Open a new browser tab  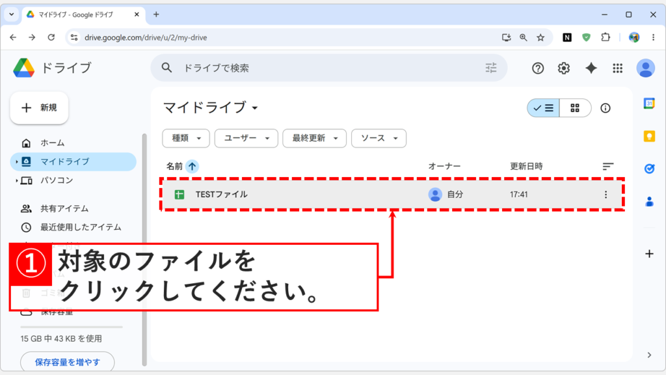156,14
